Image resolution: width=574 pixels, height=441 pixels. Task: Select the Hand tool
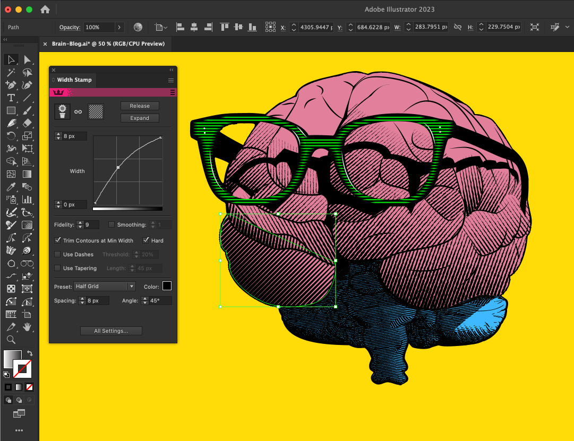[x=27, y=327]
